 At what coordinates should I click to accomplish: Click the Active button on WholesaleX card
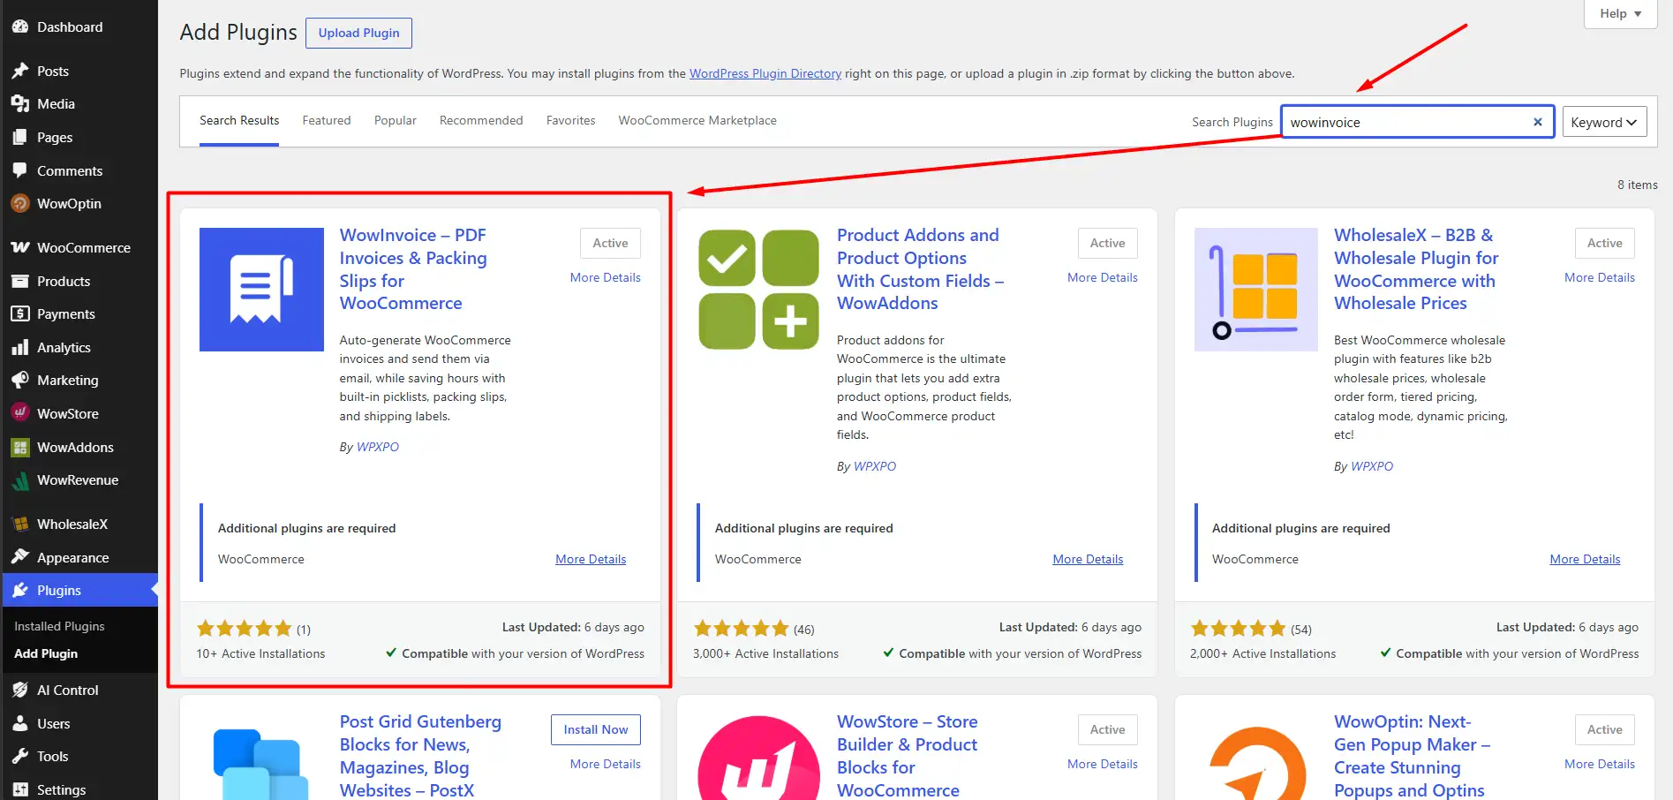point(1604,243)
